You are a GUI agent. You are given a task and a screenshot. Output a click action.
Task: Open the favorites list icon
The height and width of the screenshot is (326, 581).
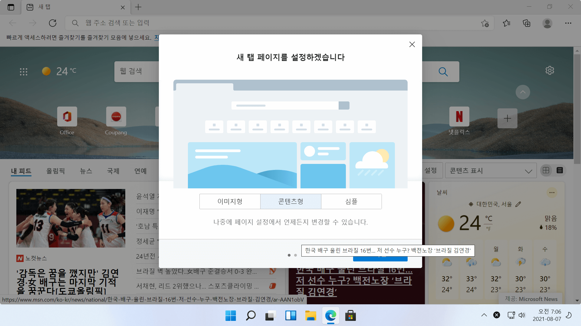point(507,23)
